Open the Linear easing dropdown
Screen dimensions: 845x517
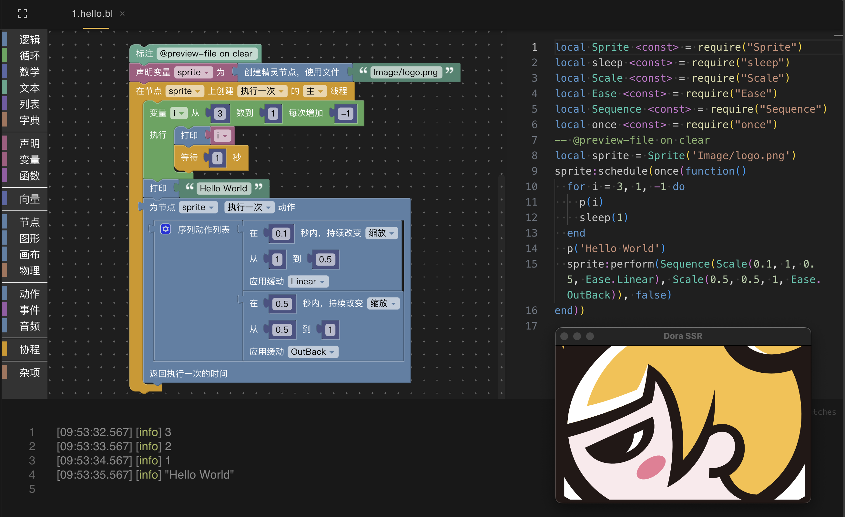pyautogui.click(x=308, y=281)
